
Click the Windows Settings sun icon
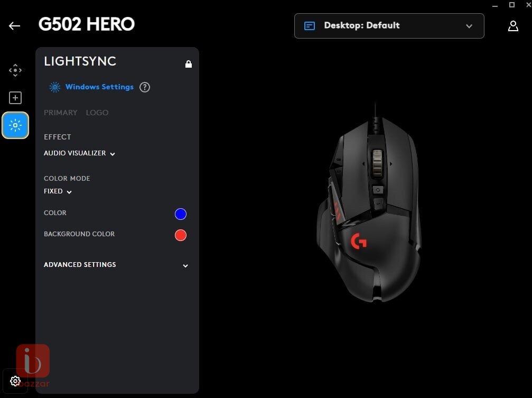pyautogui.click(x=54, y=87)
